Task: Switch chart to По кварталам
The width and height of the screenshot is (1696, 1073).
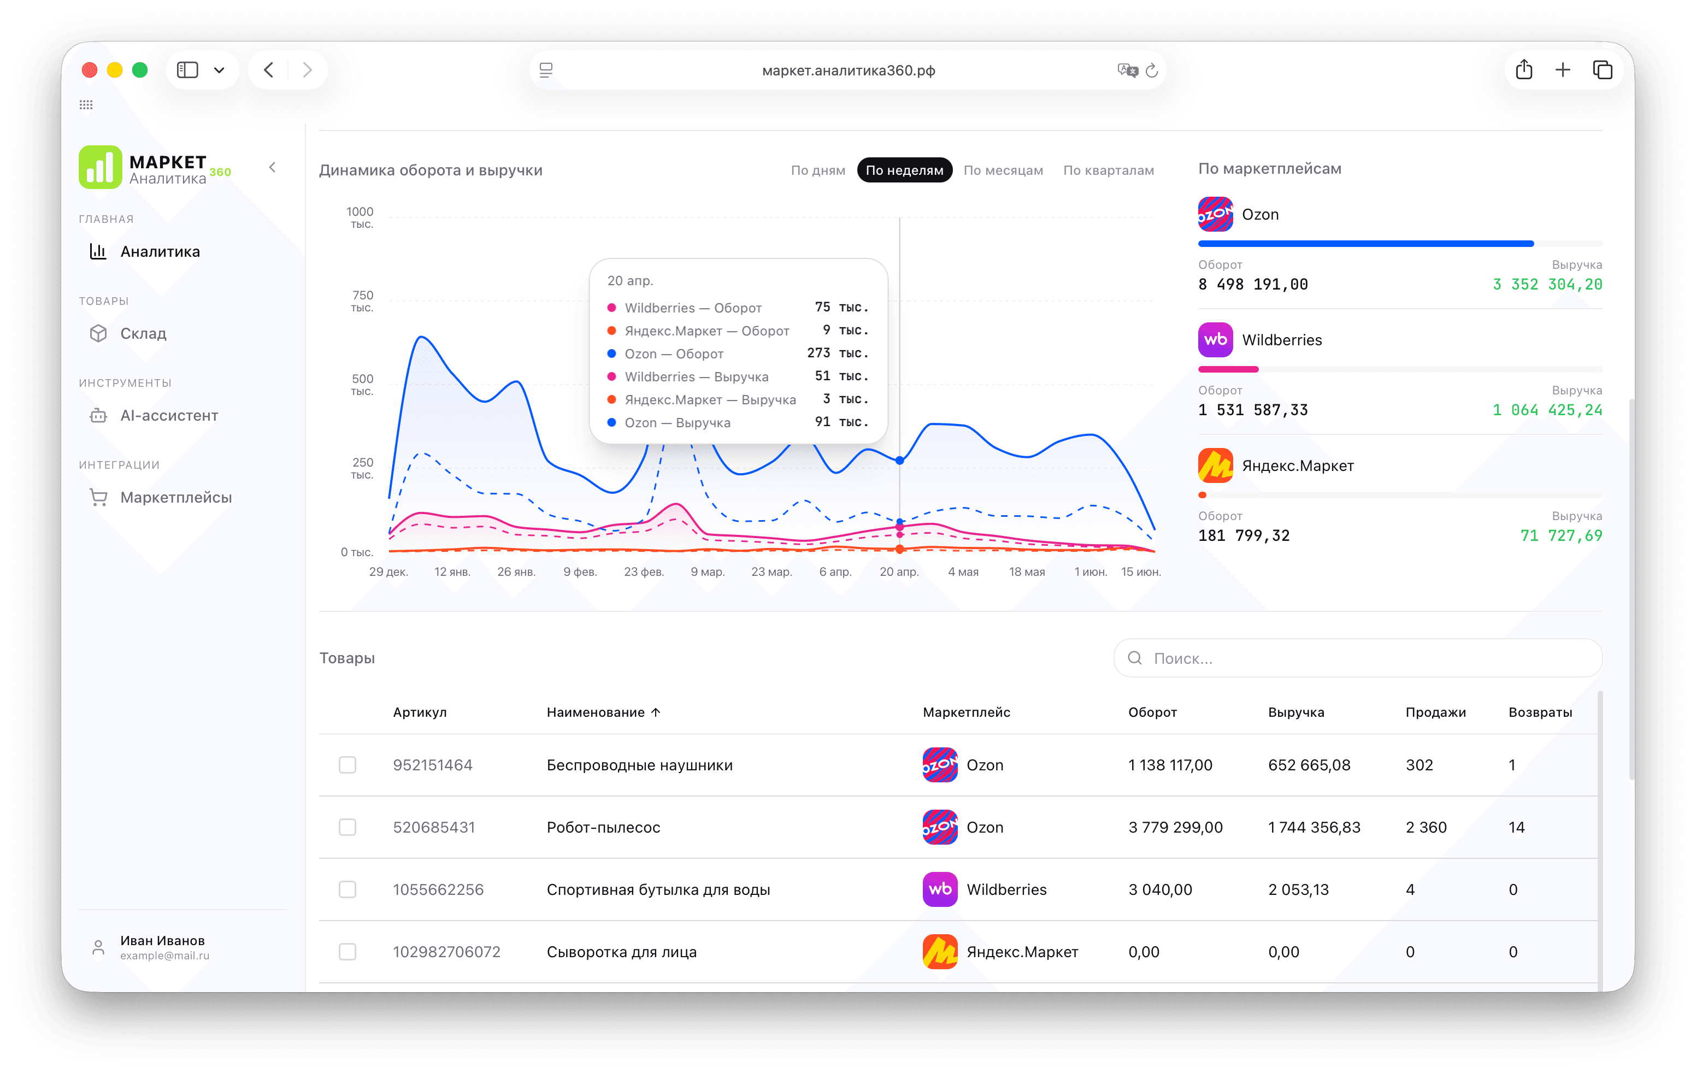Action: point(1109,170)
